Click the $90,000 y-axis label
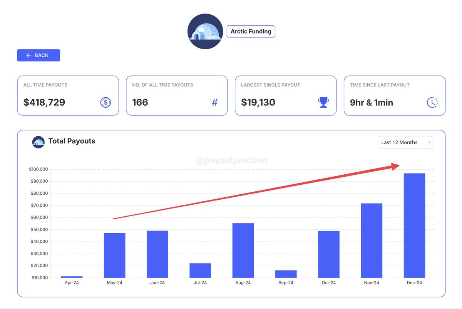This screenshot has width=462, height=309. (x=39, y=181)
